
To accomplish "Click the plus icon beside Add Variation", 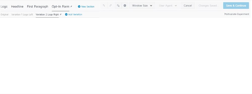I will 66,14.
